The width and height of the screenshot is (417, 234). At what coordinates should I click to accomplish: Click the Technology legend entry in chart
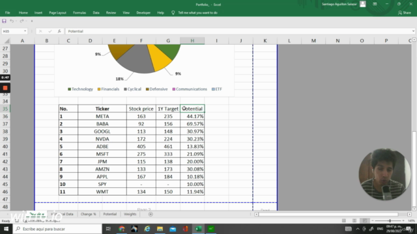pos(80,89)
